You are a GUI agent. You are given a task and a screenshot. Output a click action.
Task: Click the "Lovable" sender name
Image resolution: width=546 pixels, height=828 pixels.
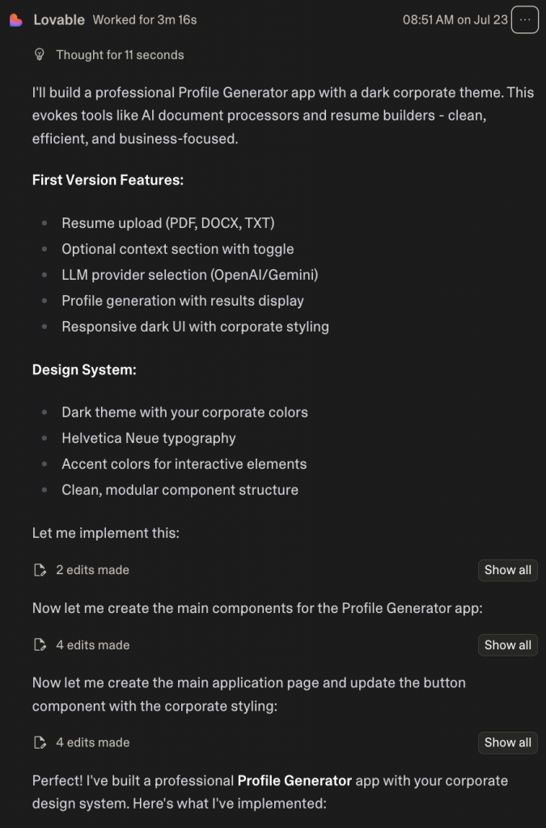(x=60, y=20)
